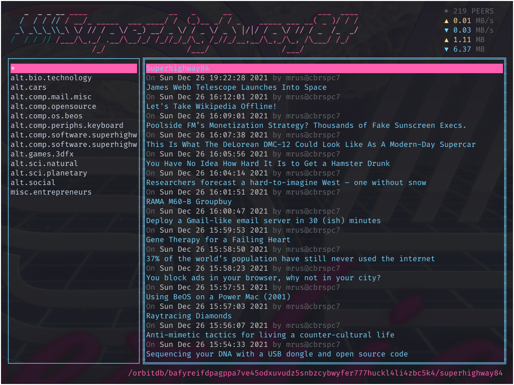This screenshot has width=514, height=385.
Task: Click the 0.03 MB/s download rate arrow
Action: tap(446, 30)
